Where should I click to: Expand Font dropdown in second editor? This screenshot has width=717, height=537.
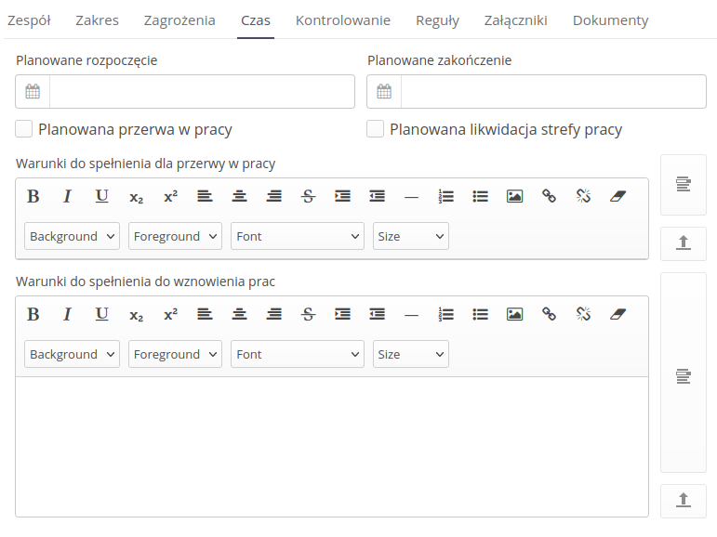298,354
